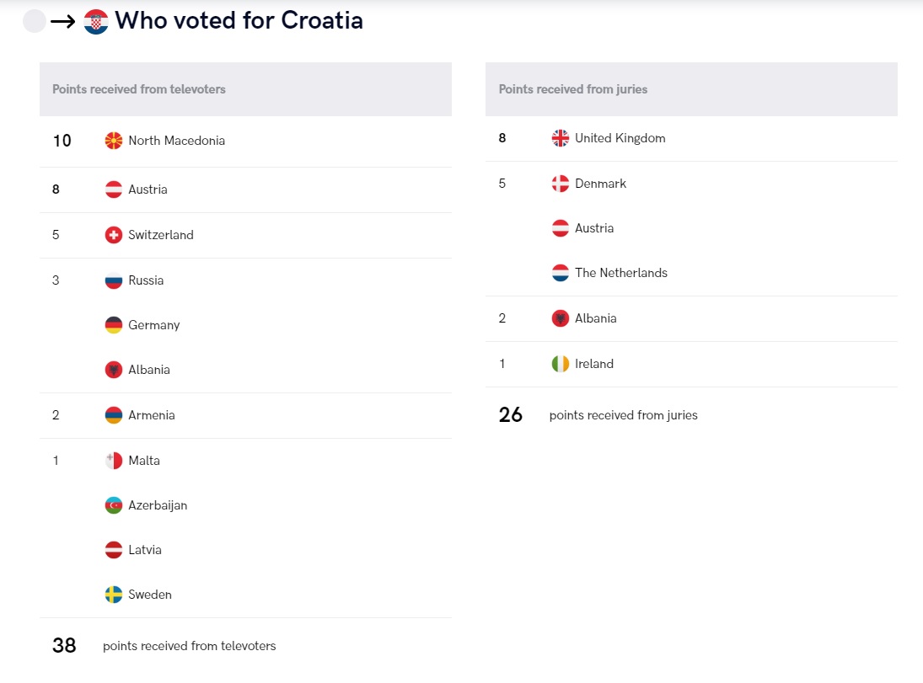Click the Denmark flag icon

click(561, 184)
